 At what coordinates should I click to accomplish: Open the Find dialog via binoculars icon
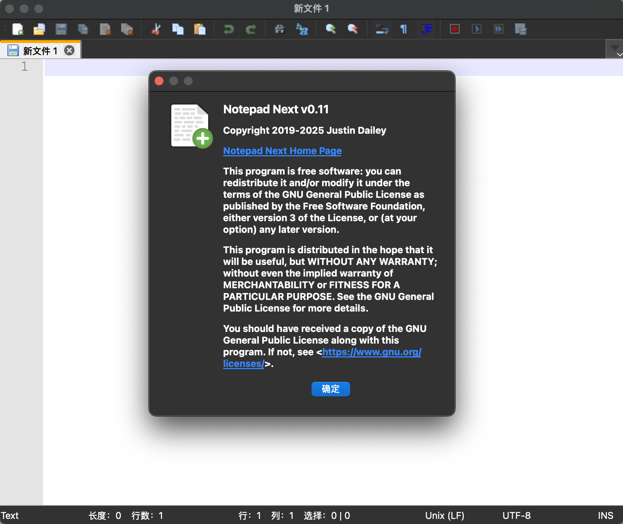(280, 29)
